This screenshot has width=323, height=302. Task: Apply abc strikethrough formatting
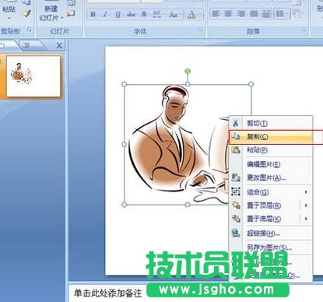click(131, 15)
